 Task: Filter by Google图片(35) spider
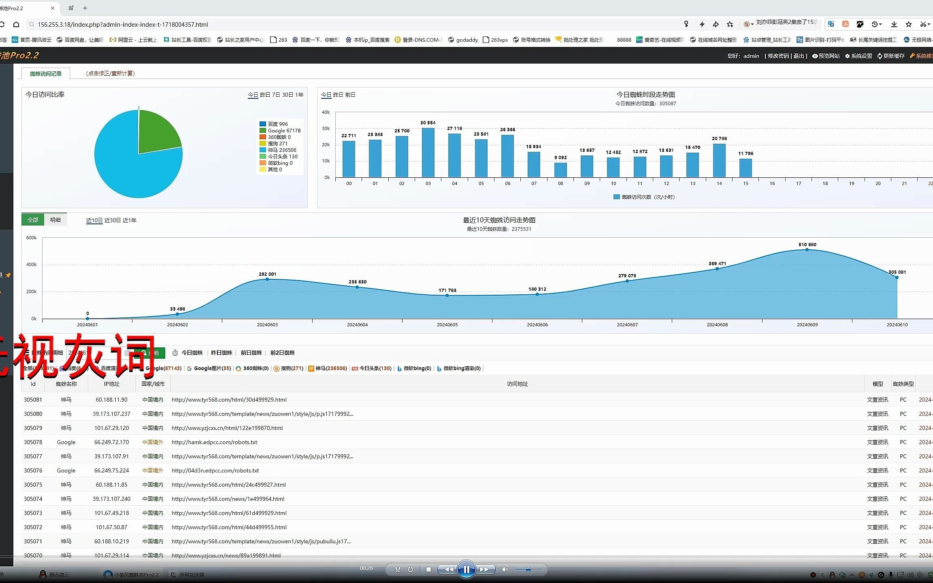pos(209,368)
